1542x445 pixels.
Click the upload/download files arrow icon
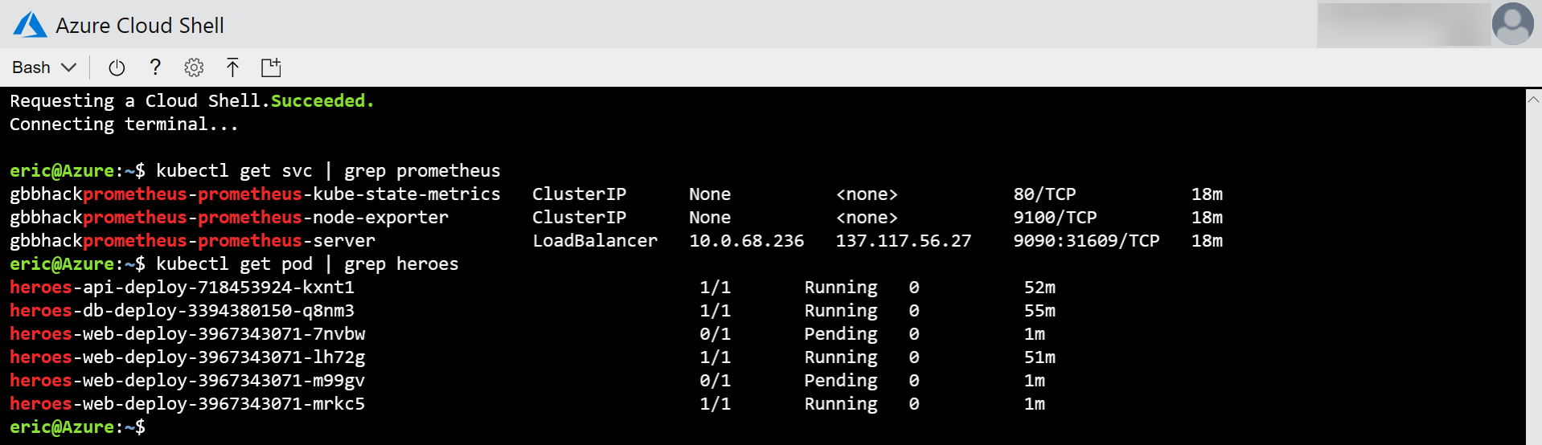232,67
